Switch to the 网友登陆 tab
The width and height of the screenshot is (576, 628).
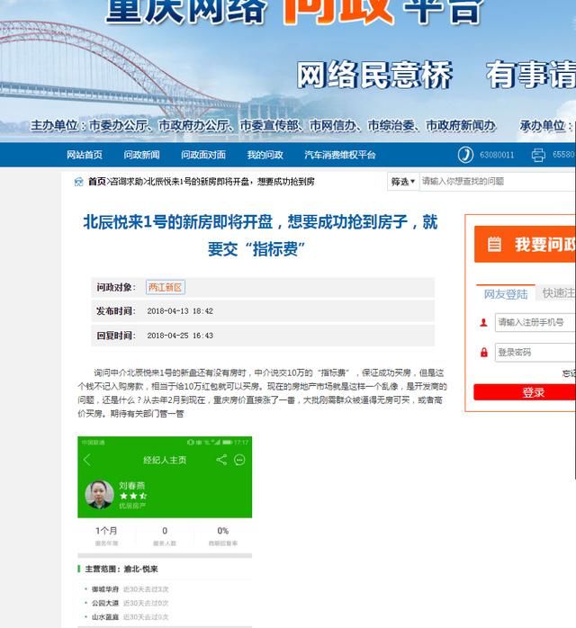[x=506, y=293]
